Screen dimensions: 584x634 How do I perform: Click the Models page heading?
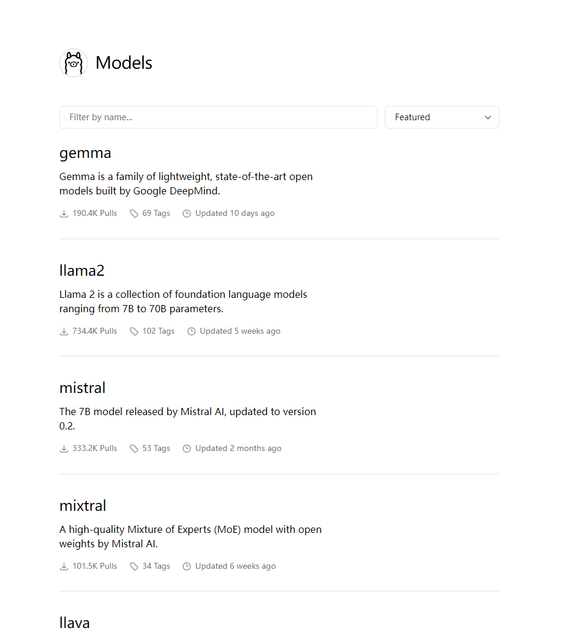(124, 63)
